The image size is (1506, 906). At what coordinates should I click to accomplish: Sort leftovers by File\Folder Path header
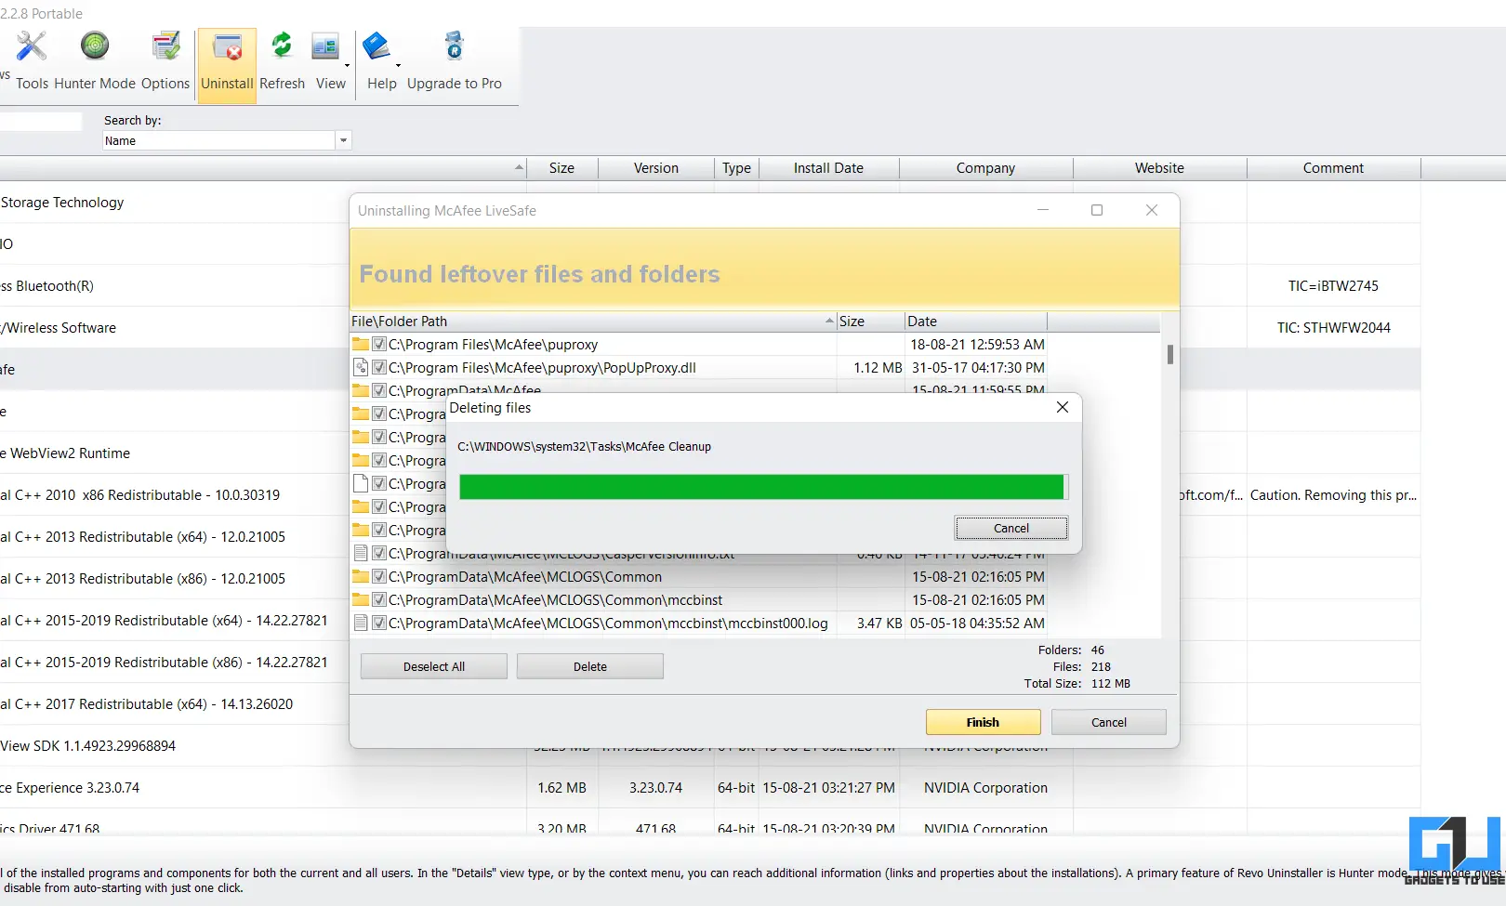[x=593, y=322]
